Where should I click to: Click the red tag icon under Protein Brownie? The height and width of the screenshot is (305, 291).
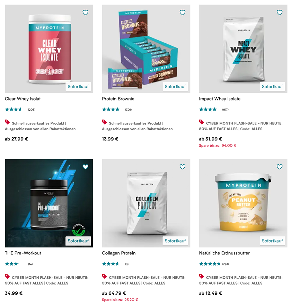pos(104,122)
